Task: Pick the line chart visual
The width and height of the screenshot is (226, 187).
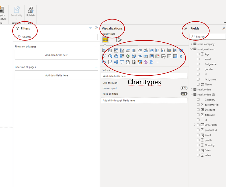Action: pos(140,50)
